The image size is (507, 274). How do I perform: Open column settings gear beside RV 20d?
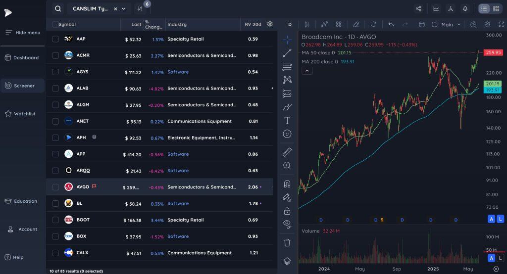pos(270,24)
